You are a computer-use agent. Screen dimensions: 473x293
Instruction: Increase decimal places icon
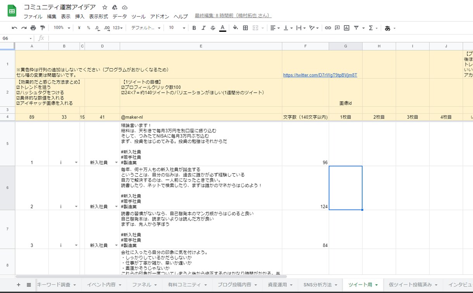[107, 28]
